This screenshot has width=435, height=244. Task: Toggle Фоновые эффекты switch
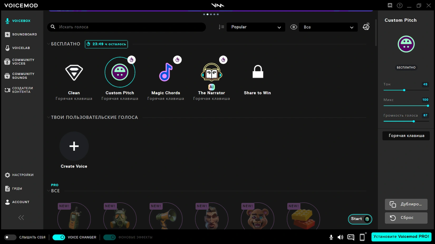[109, 237]
